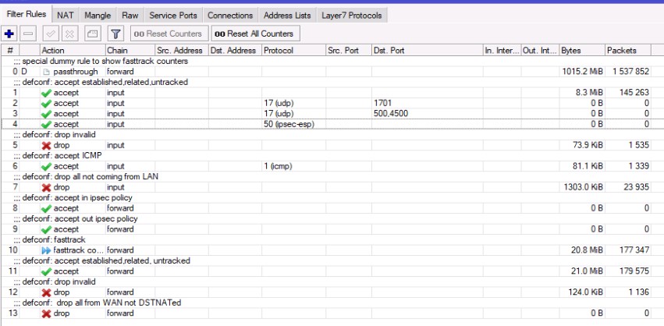Click Reset All Counters button
Image resolution: width=664 pixels, height=326 pixels.
coord(255,34)
